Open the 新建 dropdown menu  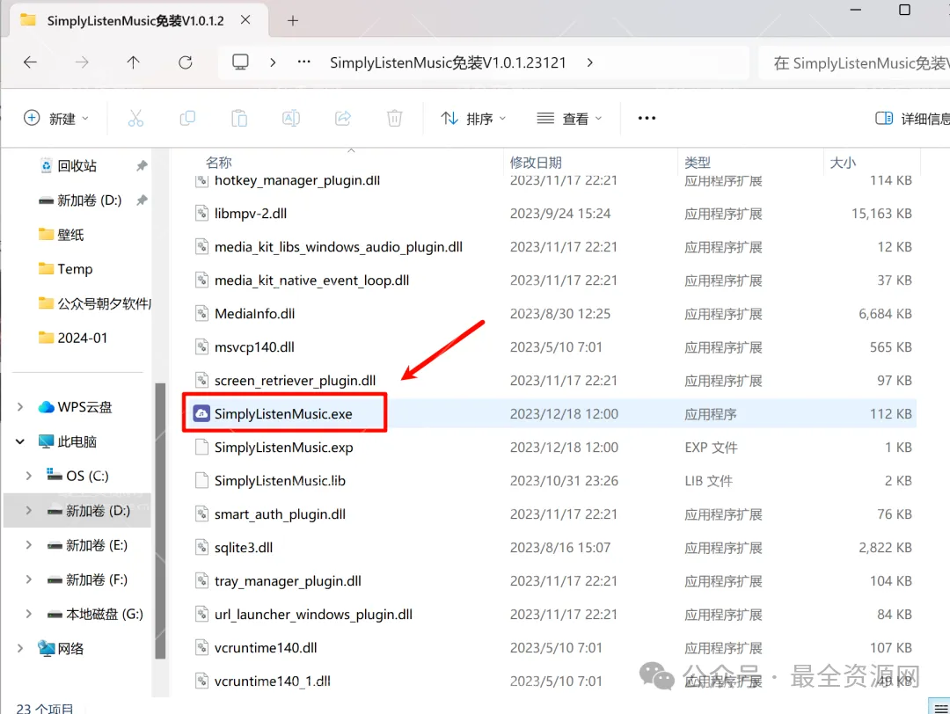tap(55, 118)
